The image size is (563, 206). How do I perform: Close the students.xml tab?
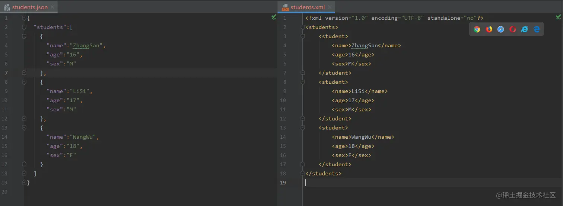[330, 7]
